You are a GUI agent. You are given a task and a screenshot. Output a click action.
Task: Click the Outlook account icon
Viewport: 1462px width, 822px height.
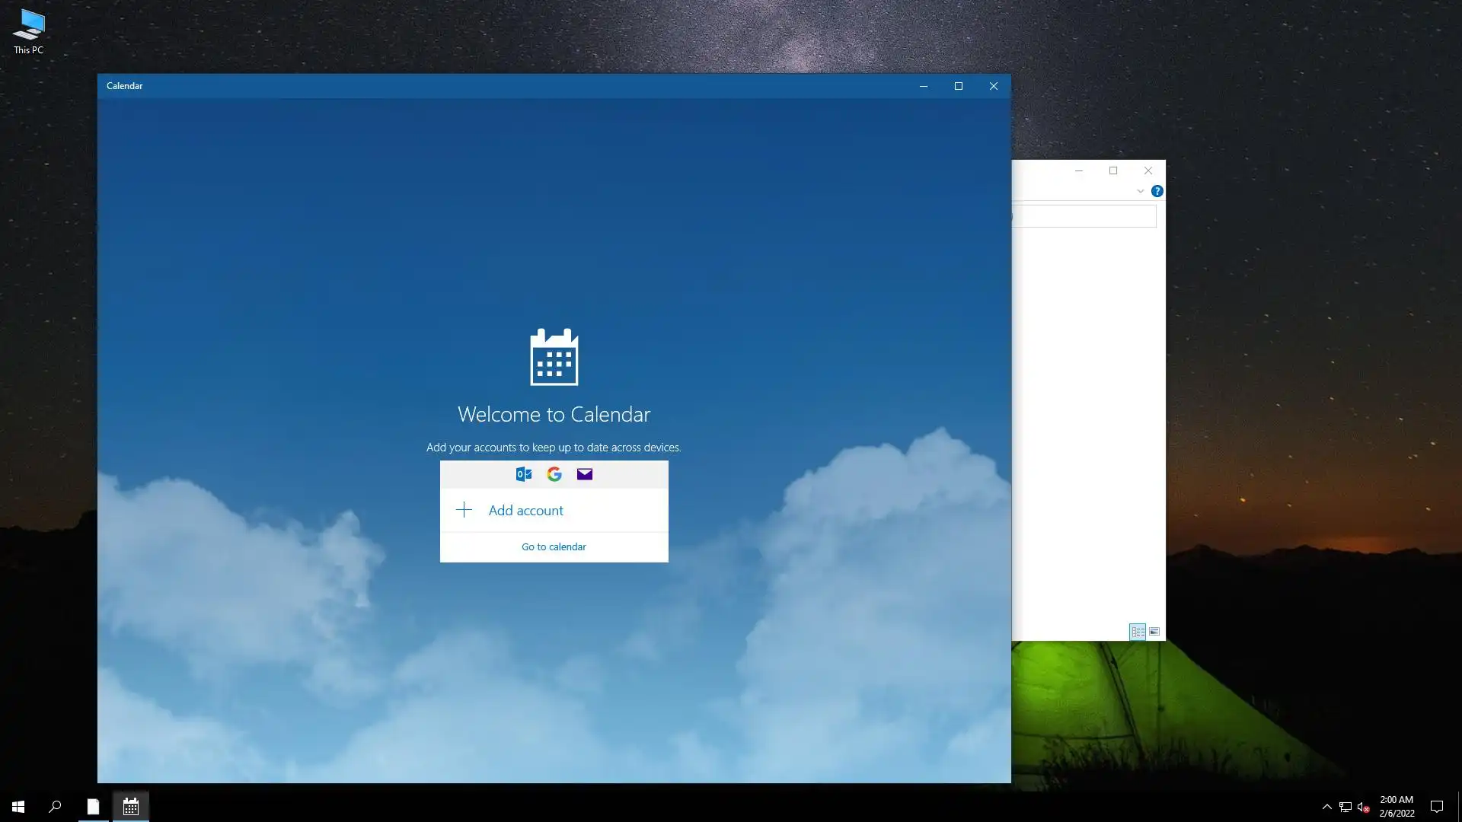tap(524, 474)
